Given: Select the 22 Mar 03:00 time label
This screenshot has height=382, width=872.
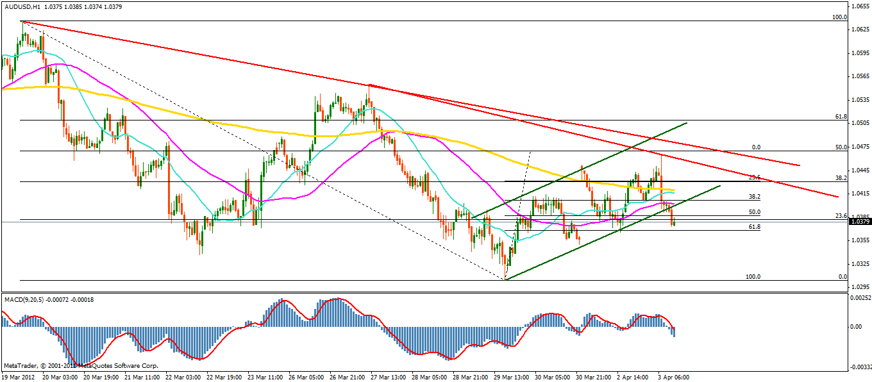Looking at the screenshot, I should (x=183, y=378).
